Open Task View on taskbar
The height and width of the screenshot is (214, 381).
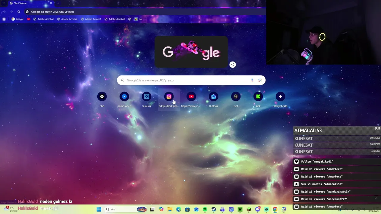pos(152,209)
